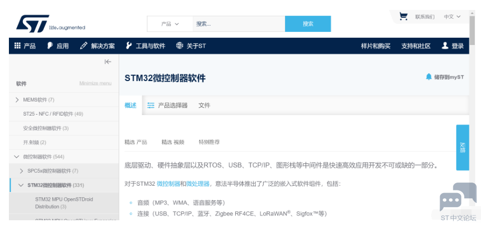Open the shopping cart icon
The width and height of the screenshot is (481, 226).
tap(403, 16)
